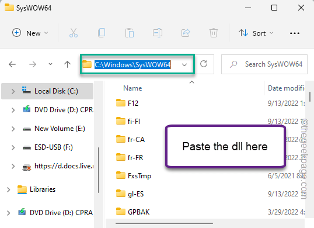Click the New Volume (E:) drive icon
The height and width of the screenshot is (228, 314).
tap(27, 129)
